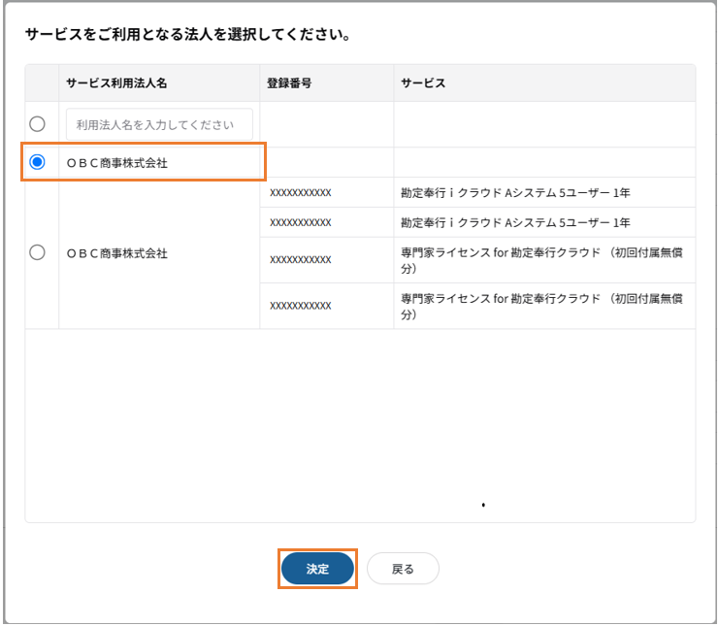Click the selected row's ＯＢＣ商事株式会社 name

[117, 163]
